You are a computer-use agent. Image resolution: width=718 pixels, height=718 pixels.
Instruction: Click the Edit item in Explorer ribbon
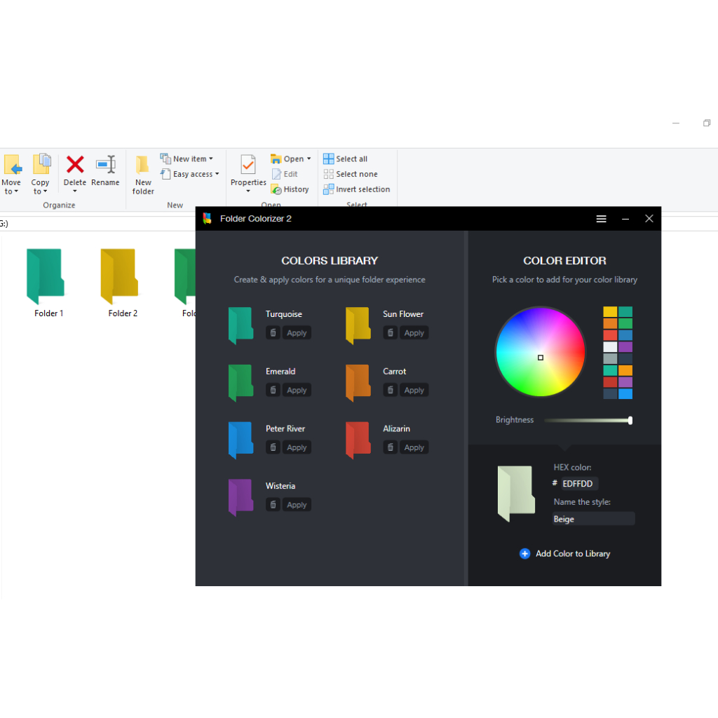[285, 174]
